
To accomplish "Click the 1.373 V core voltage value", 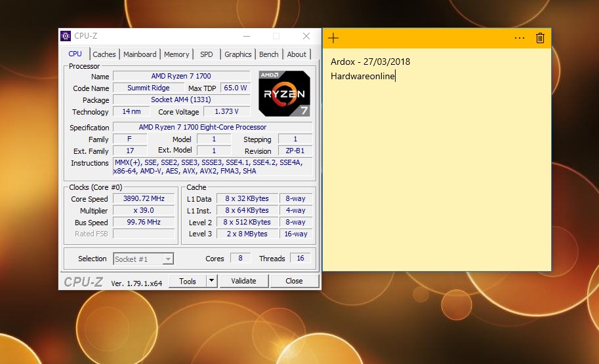I will pos(226,111).
